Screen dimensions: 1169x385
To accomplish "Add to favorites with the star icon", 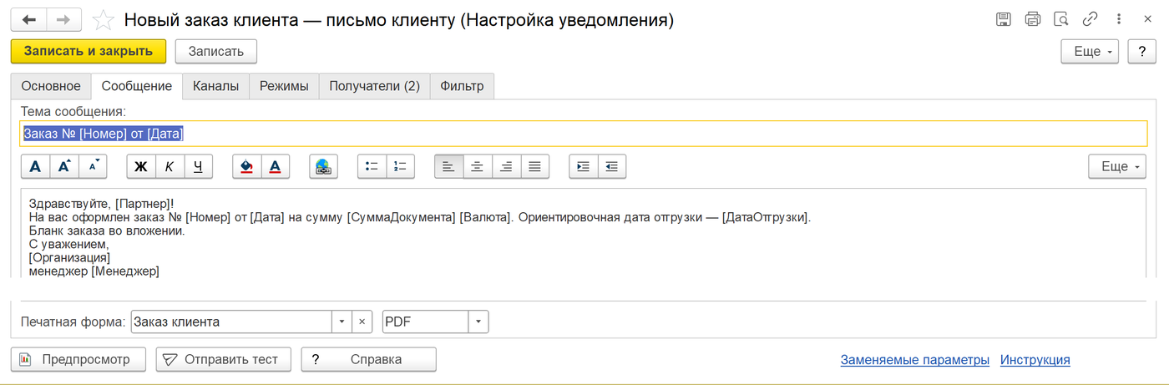I will [103, 20].
